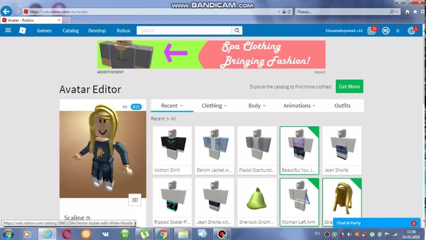Click the ad Report link
426x240 pixels.
pos(320,72)
